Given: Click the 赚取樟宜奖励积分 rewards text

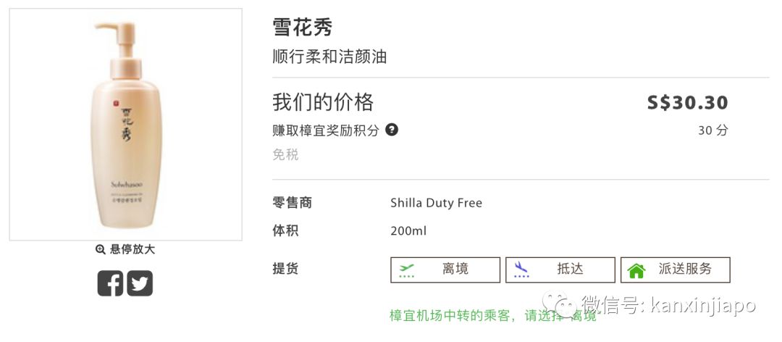Looking at the screenshot, I should tap(326, 130).
